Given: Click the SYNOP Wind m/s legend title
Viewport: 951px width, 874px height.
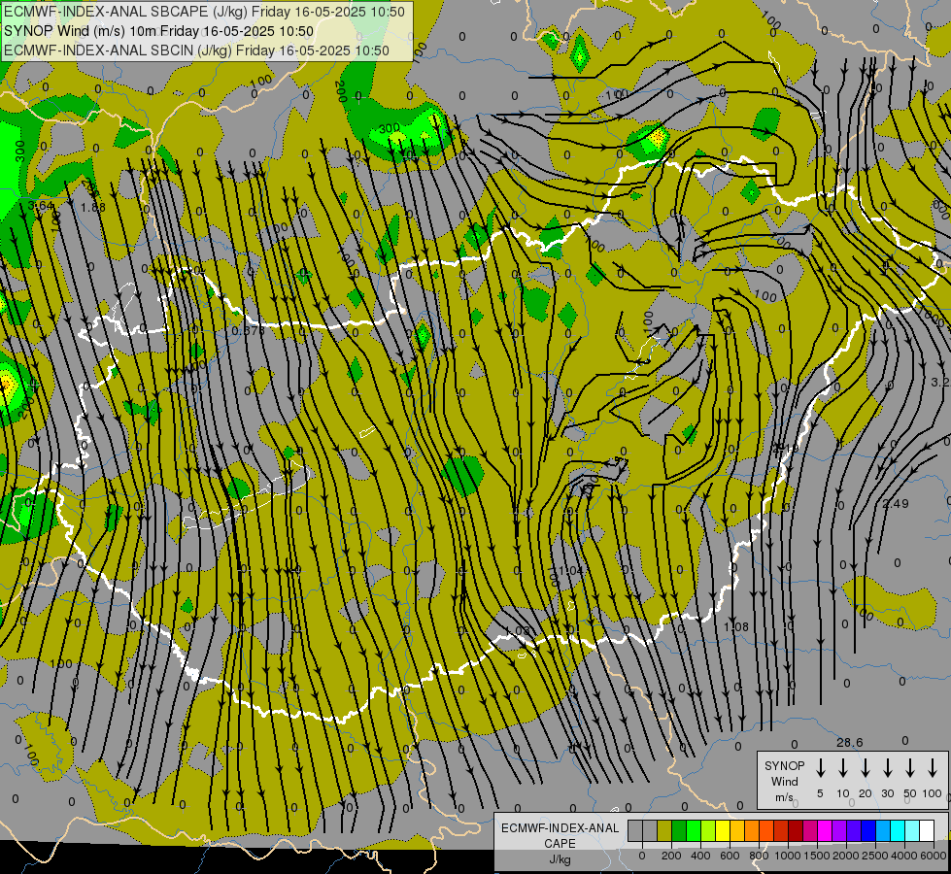Looking at the screenshot, I should [784, 781].
